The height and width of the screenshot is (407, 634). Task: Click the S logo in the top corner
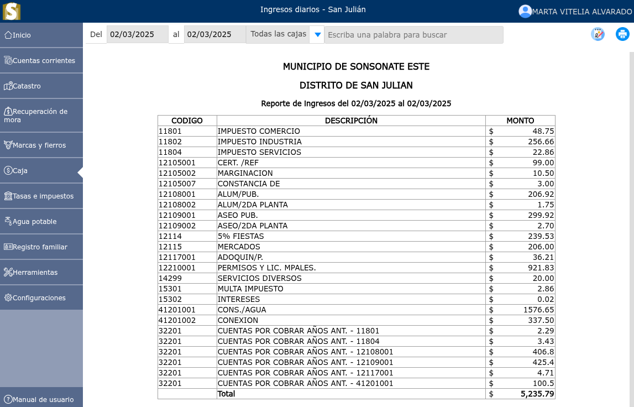(x=11, y=11)
